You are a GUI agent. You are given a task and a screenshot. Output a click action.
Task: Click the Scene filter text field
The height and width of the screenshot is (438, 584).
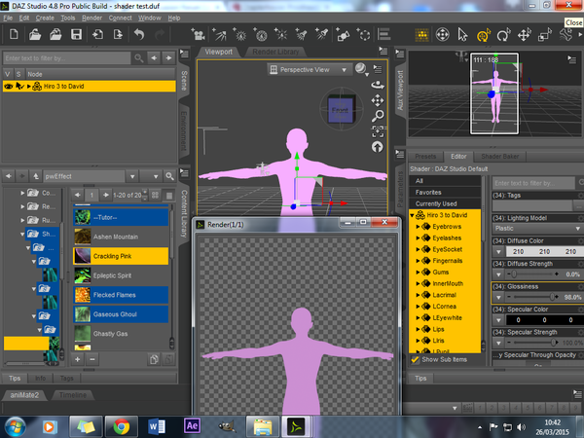67,58
